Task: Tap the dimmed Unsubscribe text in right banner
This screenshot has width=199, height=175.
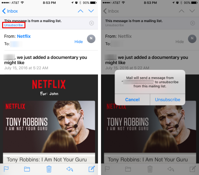Action: point(115,25)
